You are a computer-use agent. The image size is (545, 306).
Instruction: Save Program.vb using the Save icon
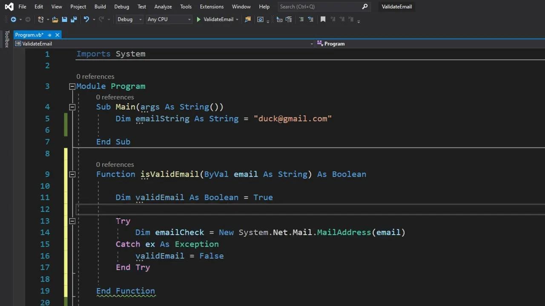[64, 19]
